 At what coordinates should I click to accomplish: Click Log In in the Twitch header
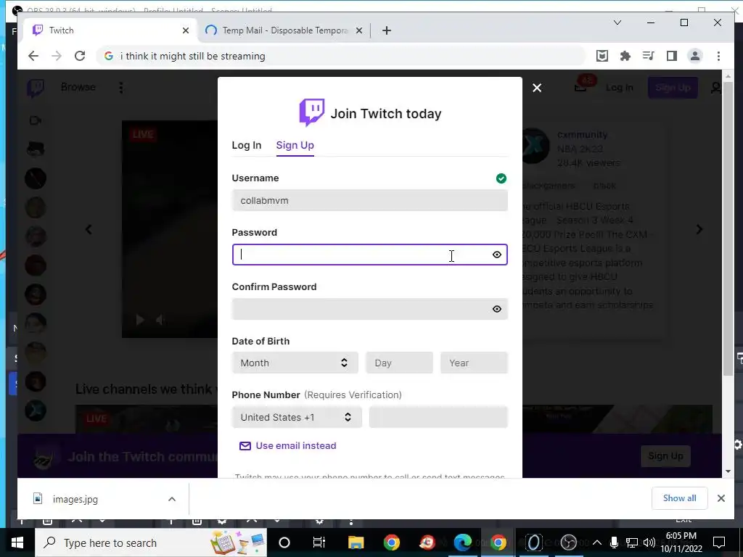[620, 88]
